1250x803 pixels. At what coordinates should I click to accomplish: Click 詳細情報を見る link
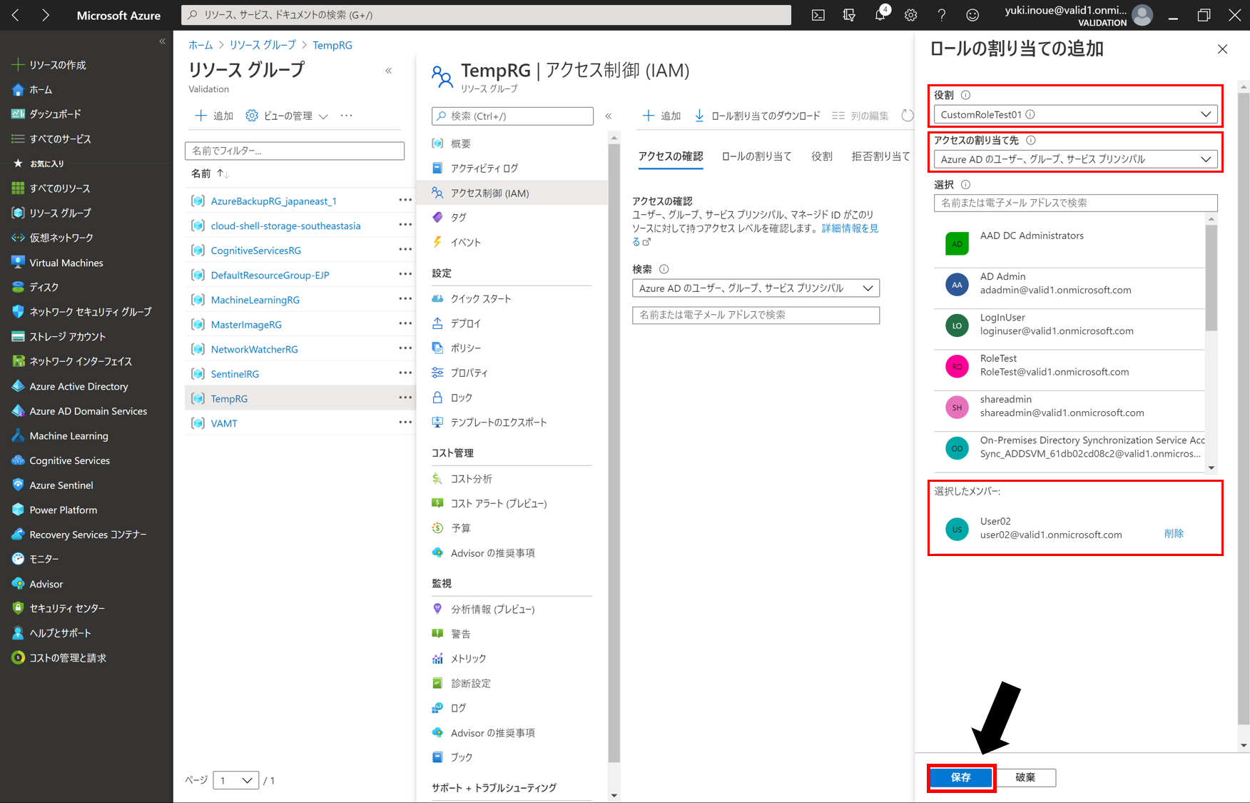click(x=850, y=228)
